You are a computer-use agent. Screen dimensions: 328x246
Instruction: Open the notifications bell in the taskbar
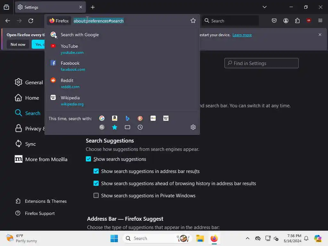point(306,238)
